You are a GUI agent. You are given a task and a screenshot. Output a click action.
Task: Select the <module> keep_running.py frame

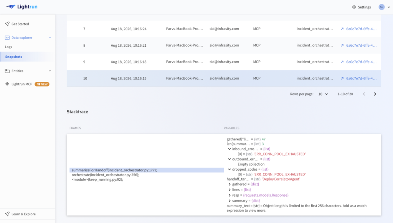click(x=97, y=179)
